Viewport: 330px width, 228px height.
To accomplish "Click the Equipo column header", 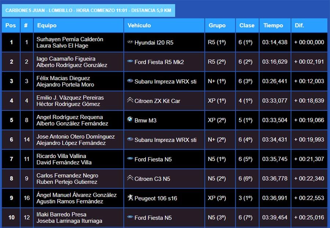I will click(x=47, y=26).
